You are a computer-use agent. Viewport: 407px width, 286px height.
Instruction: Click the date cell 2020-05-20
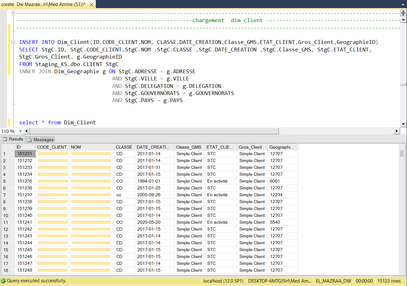154,222
